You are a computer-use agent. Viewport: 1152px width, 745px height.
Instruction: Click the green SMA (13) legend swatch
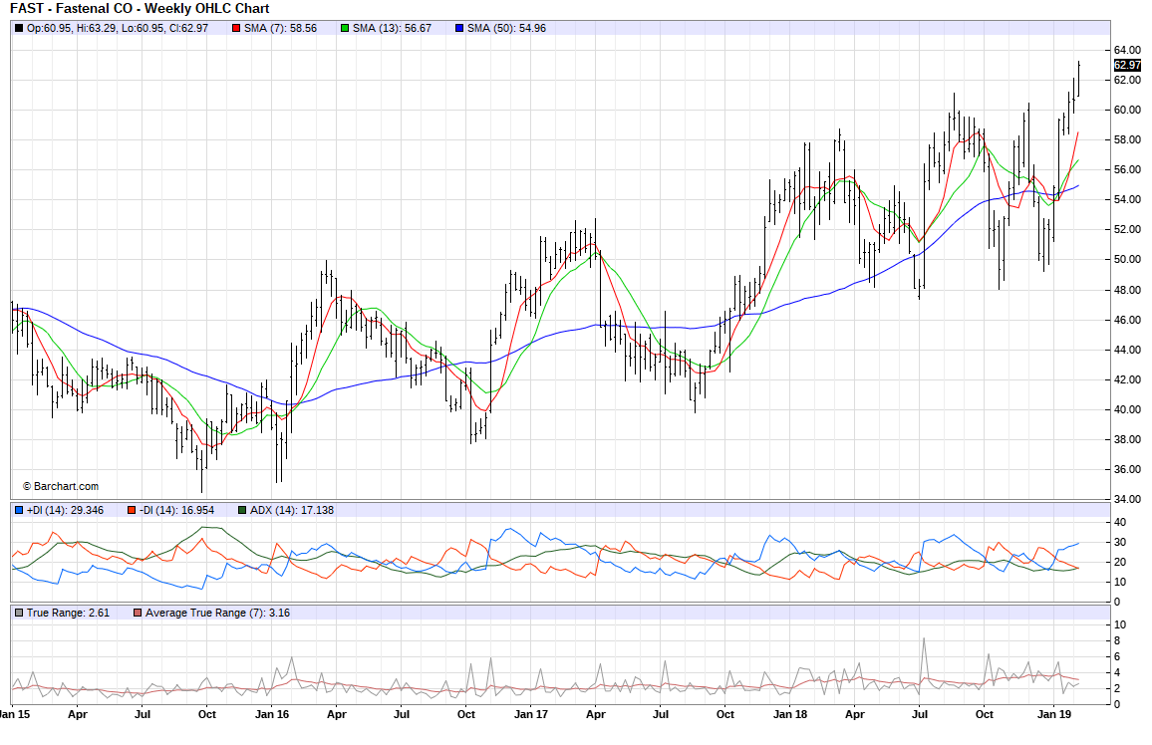point(346,29)
